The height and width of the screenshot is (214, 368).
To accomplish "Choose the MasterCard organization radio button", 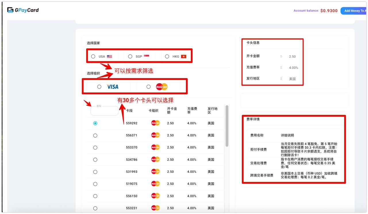I will click(x=148, y=87).
